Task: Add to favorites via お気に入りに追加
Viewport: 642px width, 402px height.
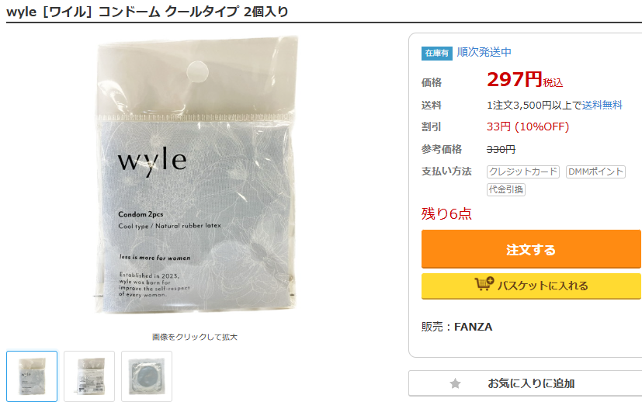Action: point(531,383)
